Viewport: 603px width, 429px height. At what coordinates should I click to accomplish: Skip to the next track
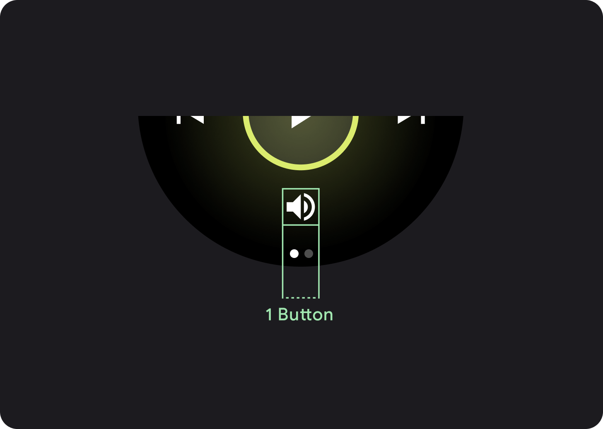point(411,120)
